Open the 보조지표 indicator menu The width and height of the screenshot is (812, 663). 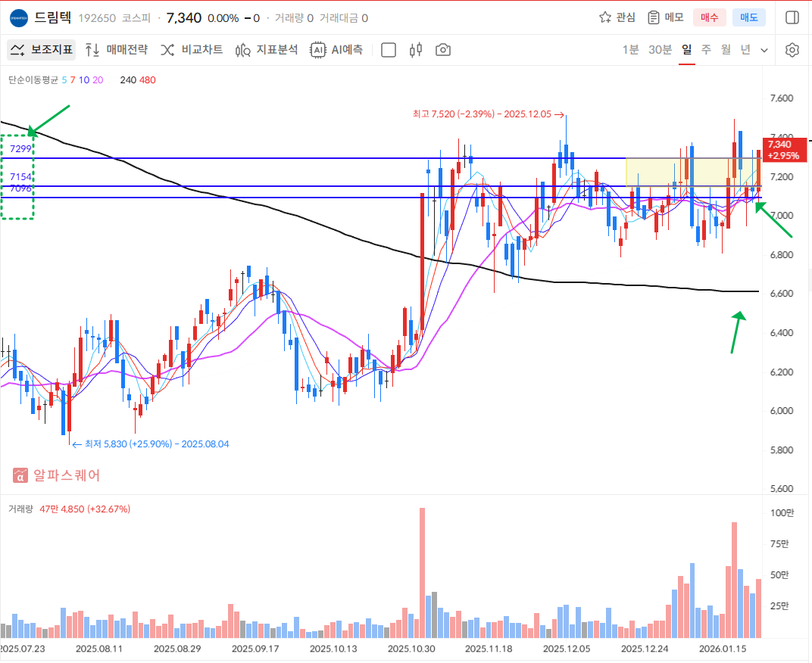[x=42, y=50]
